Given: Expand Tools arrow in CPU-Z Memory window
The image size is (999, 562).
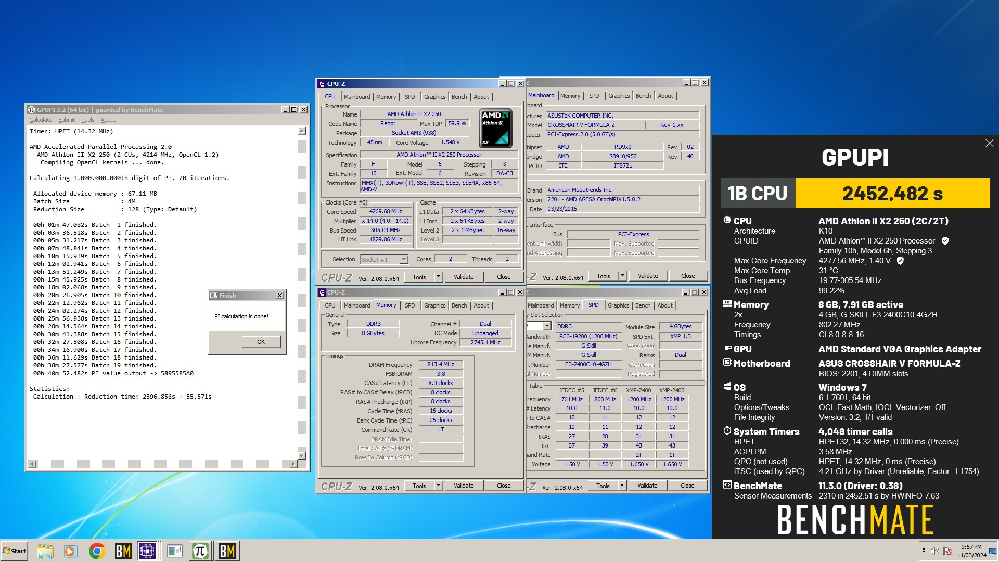Looking at the screenshot, I should tap(438, 486).
